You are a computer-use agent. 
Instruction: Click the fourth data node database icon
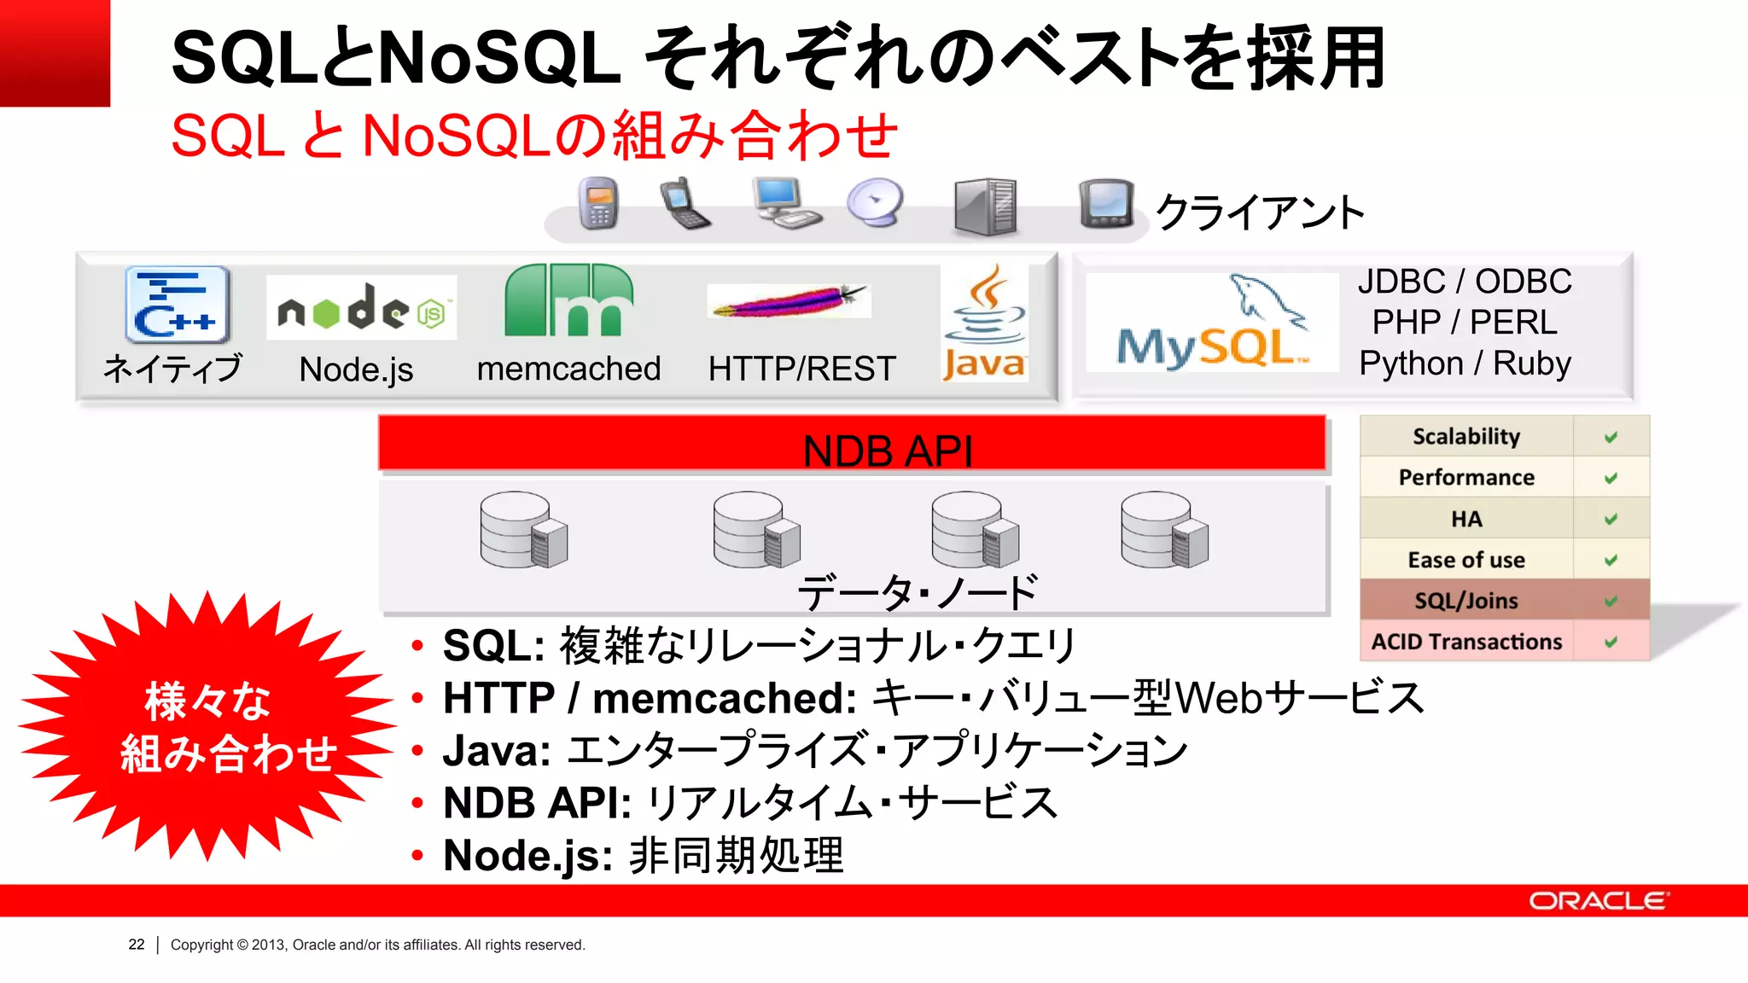[1165, 530]
